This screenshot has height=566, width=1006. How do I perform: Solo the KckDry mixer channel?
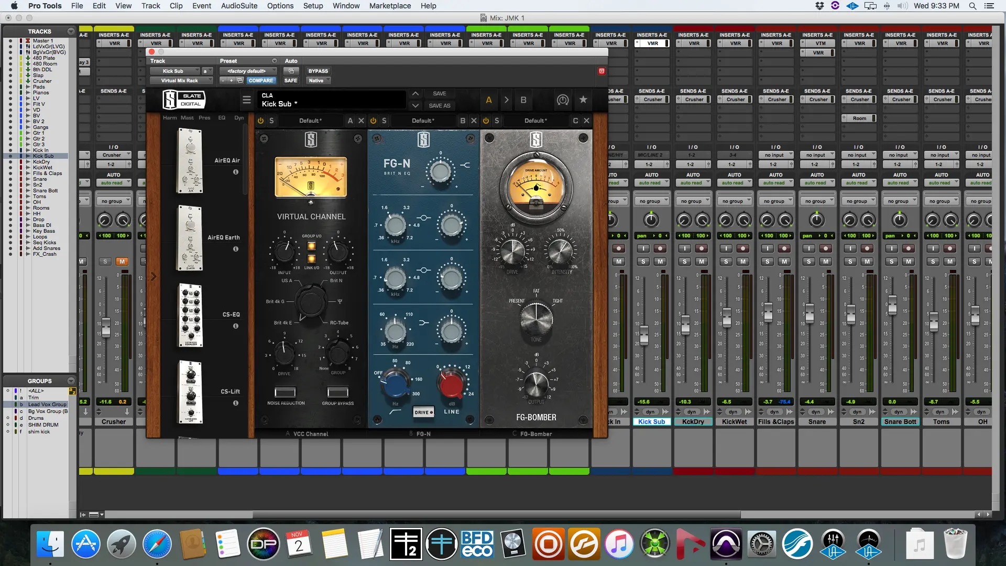pyautogui.click(x=684, y=262)
